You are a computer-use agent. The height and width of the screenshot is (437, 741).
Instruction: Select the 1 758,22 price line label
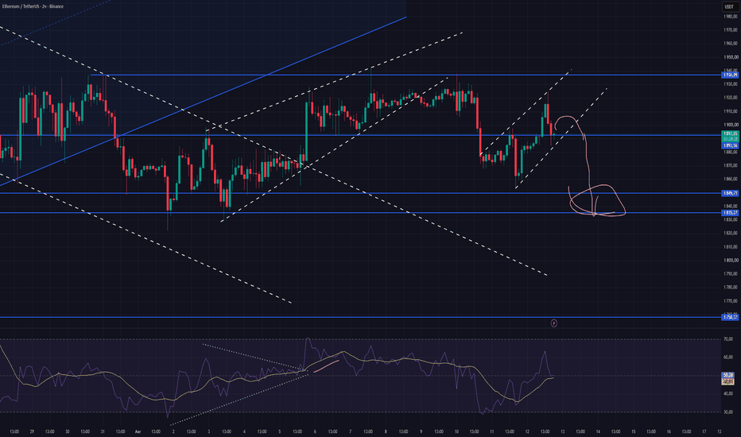point(730,317)
